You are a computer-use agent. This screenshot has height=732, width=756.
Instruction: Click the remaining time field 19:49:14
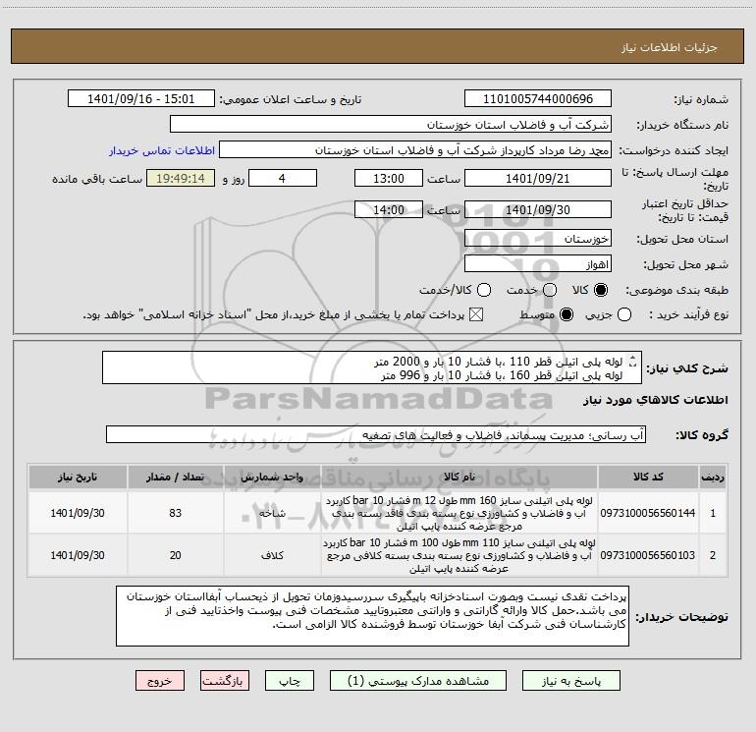(x=181, y=178)
